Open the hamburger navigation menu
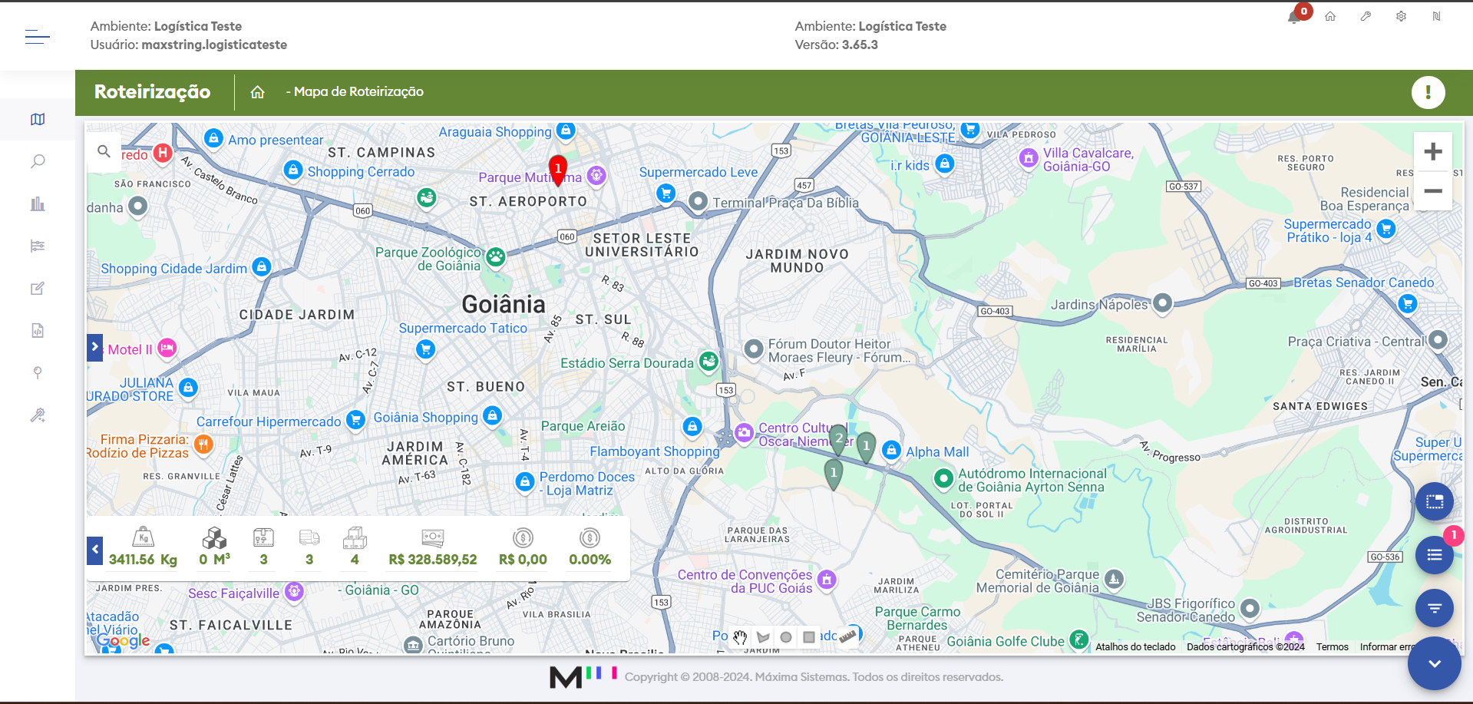This screenshot has height=704, width=1473. tap(37, 36)
